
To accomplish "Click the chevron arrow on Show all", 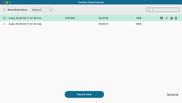I will [52, 10].
